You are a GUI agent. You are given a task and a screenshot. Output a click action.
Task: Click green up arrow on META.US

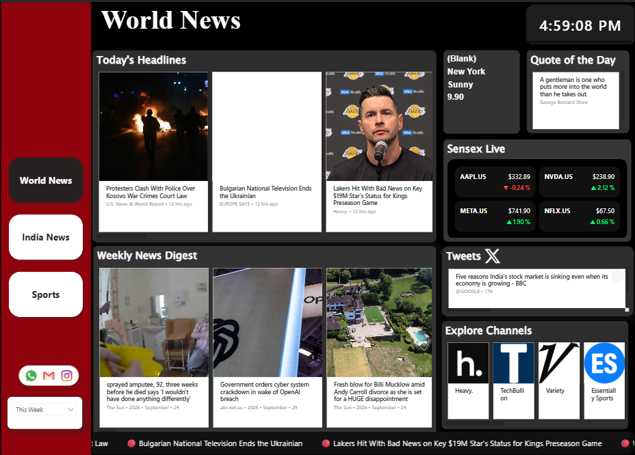tap(509, 222)
